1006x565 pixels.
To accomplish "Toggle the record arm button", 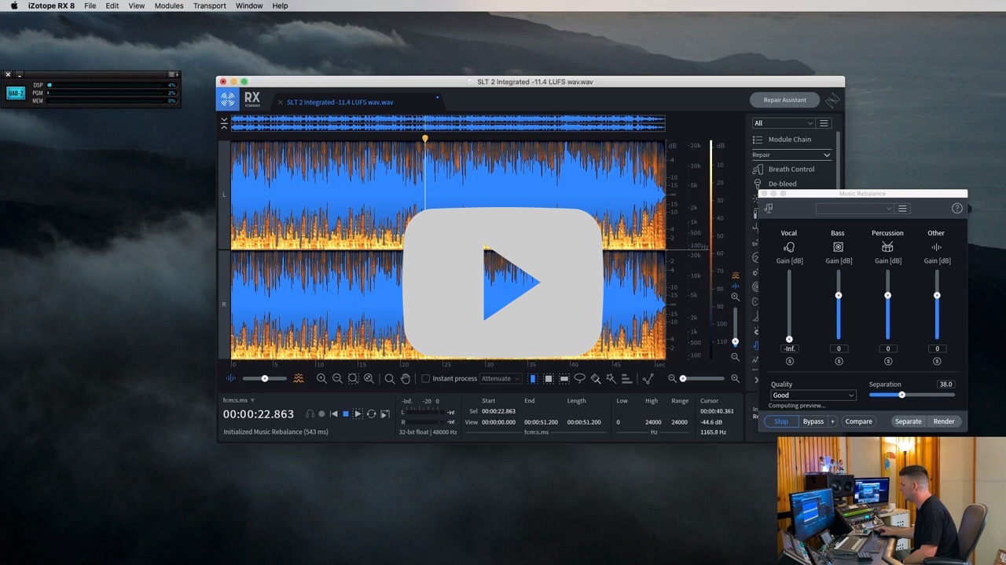I will pyautogui.click(x=321, y=414).
